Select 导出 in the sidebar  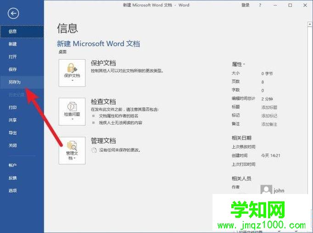(x=22, y=133)
